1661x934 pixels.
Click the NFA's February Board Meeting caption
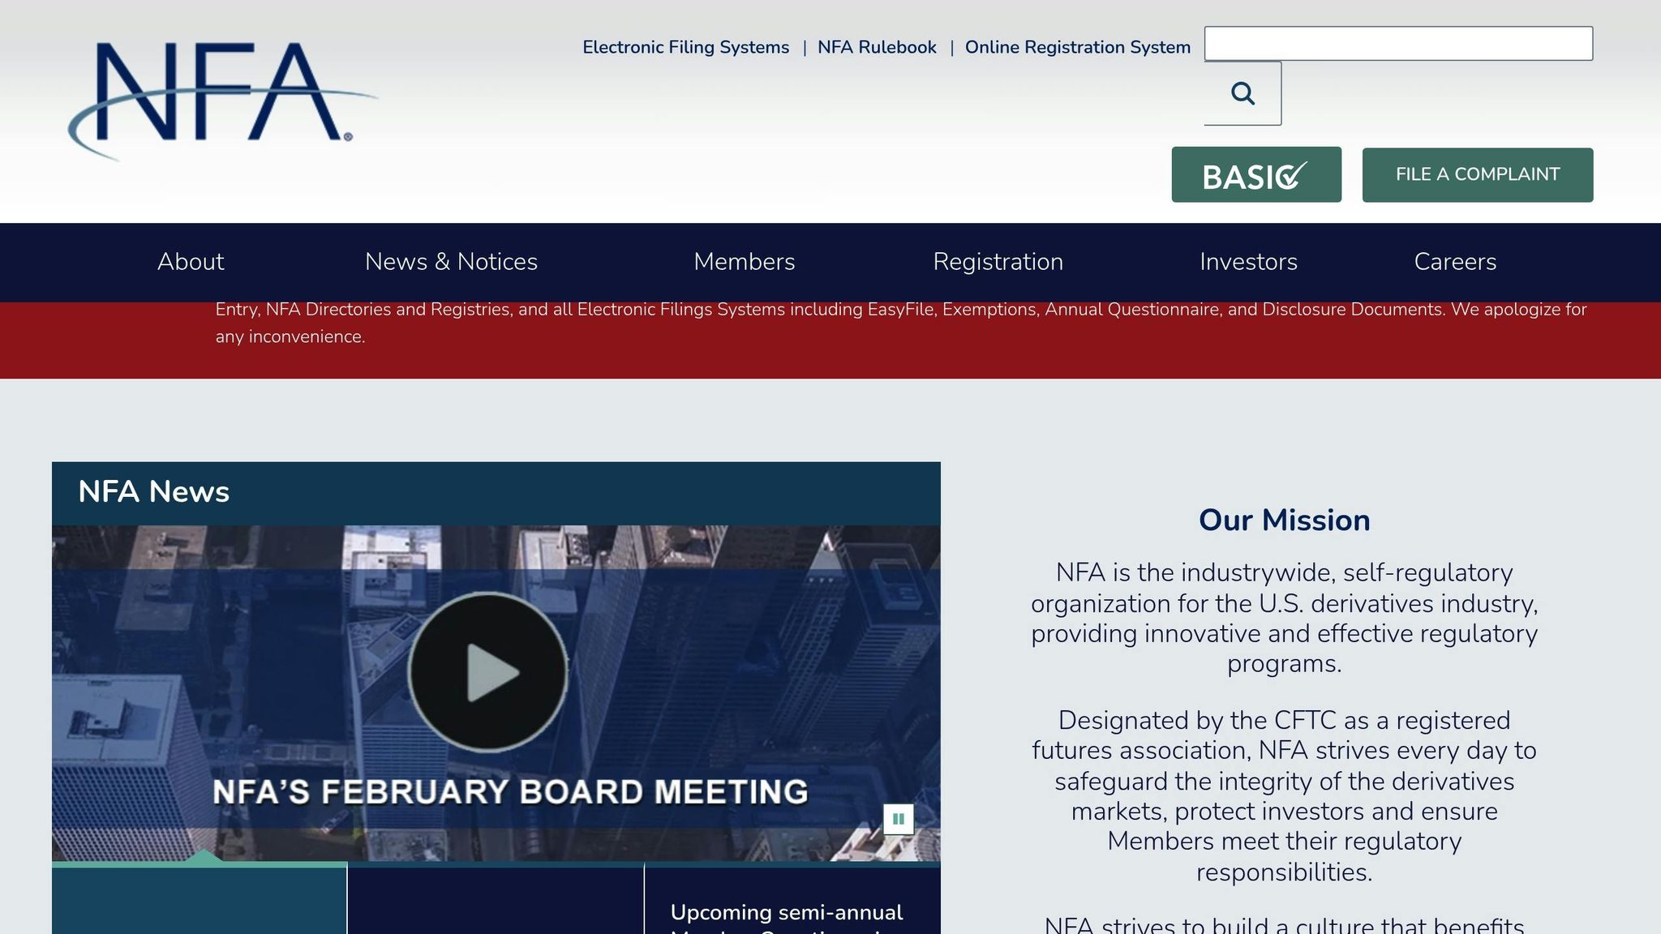[x=510, y=791]
